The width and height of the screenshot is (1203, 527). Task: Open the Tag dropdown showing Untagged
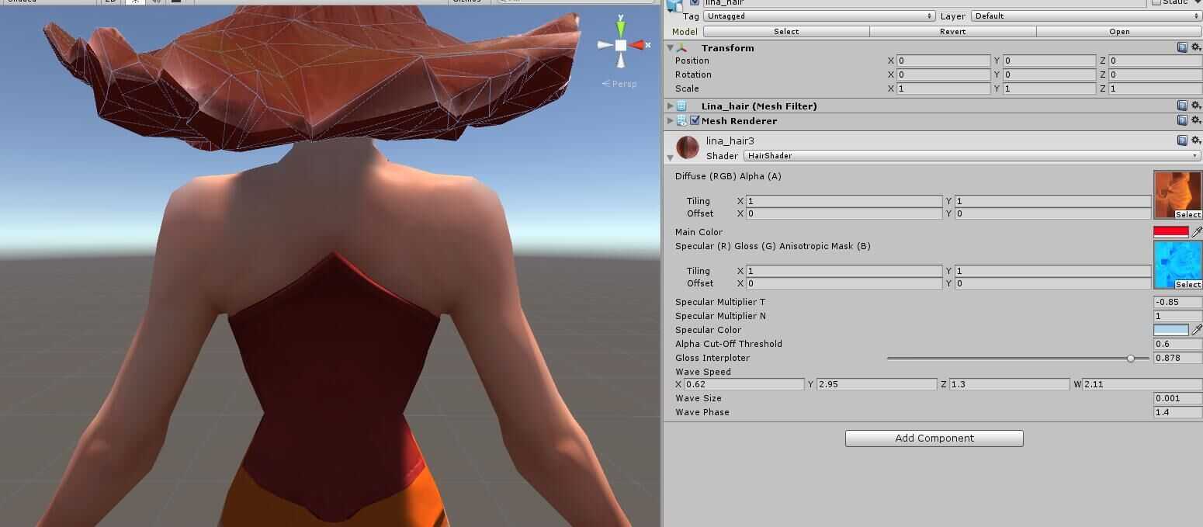pyautogui.click(x=819, y=16)
